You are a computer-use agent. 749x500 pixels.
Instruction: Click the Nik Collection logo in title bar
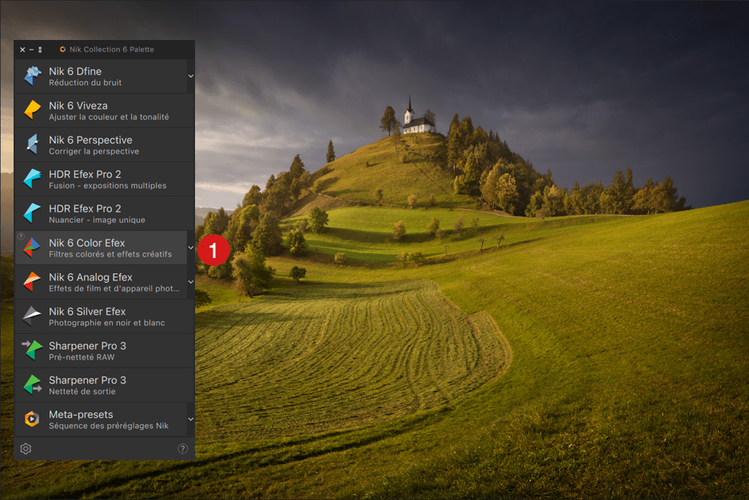pos(62,50)
